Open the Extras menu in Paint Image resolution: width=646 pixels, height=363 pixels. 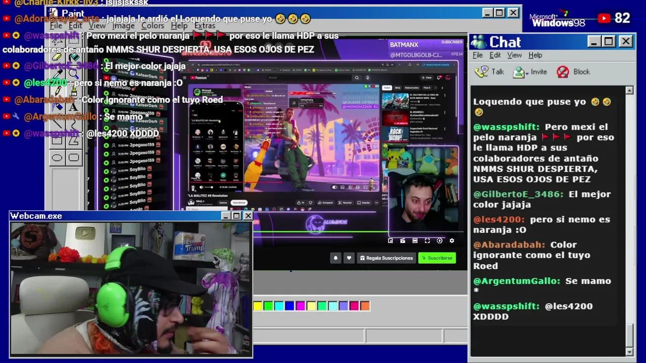tap(204, 26)
